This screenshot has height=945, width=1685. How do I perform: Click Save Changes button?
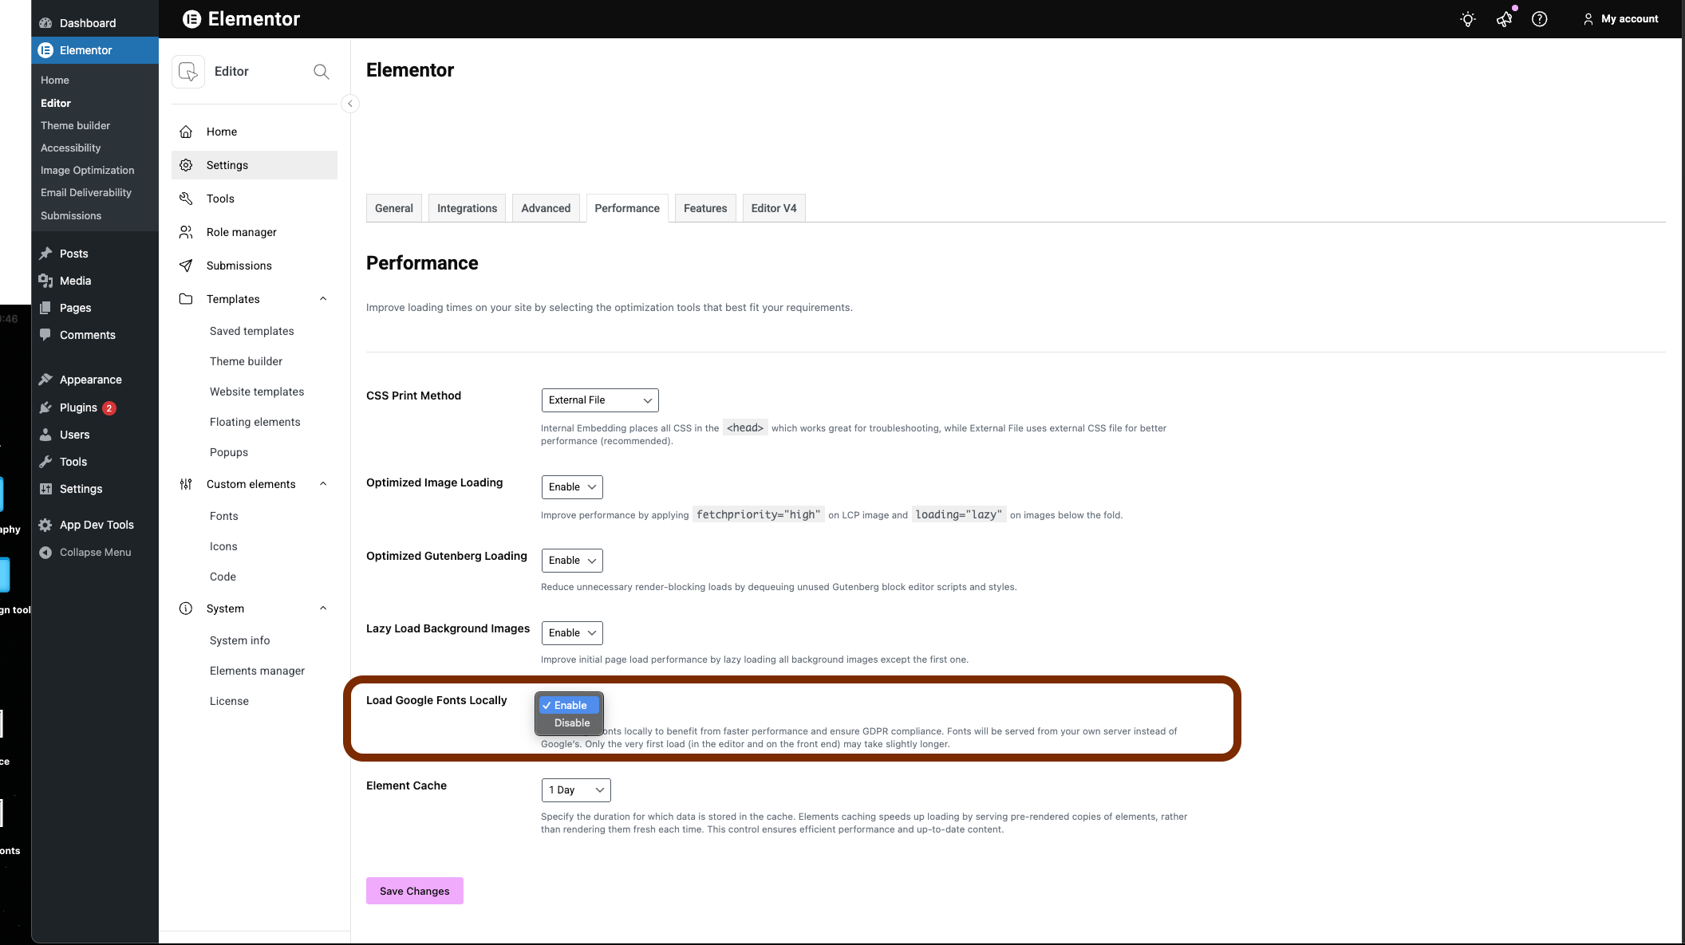[414, 891]
